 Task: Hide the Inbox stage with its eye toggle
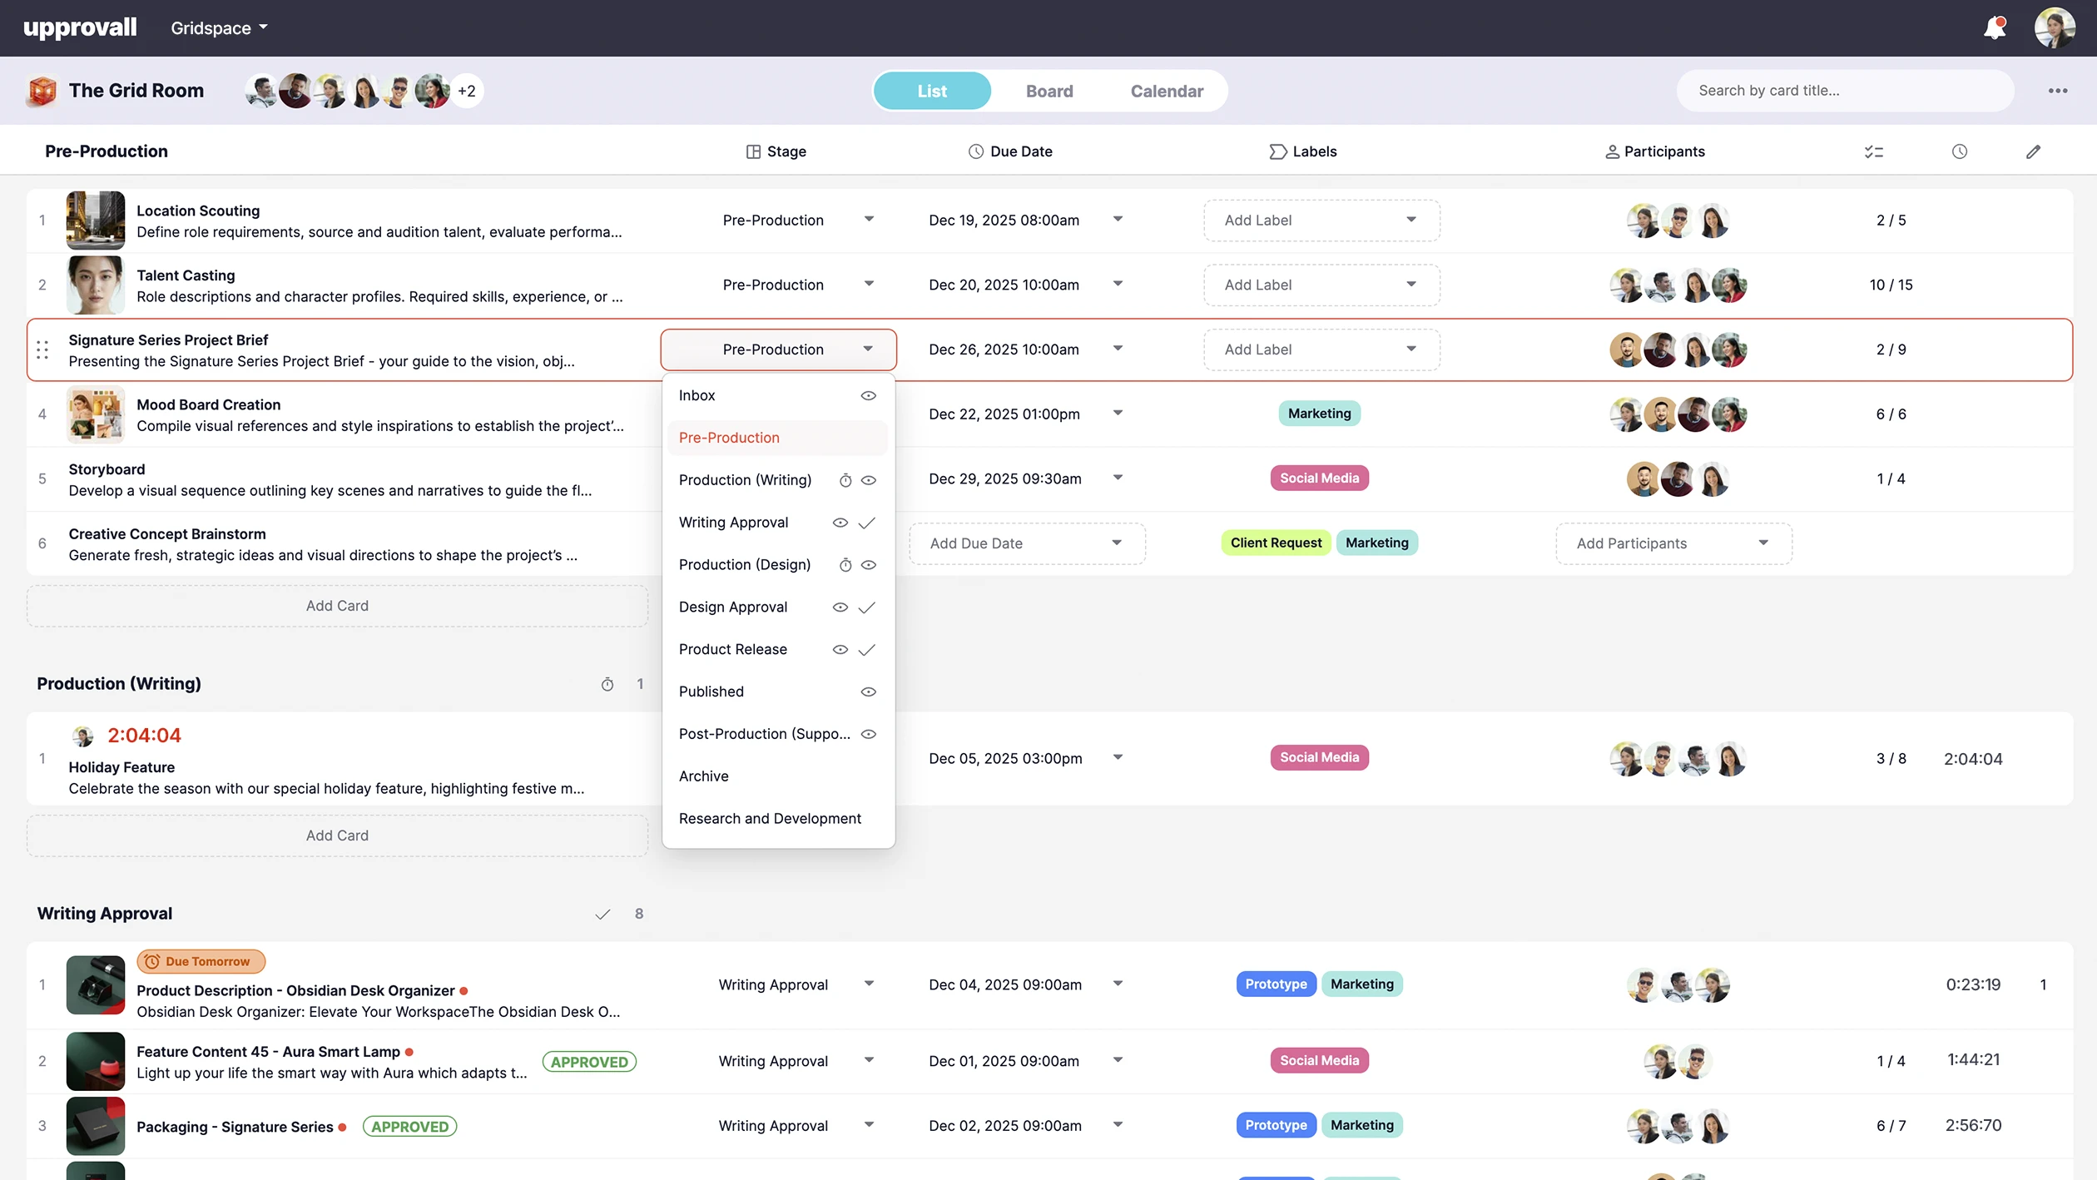pos(868,395)
